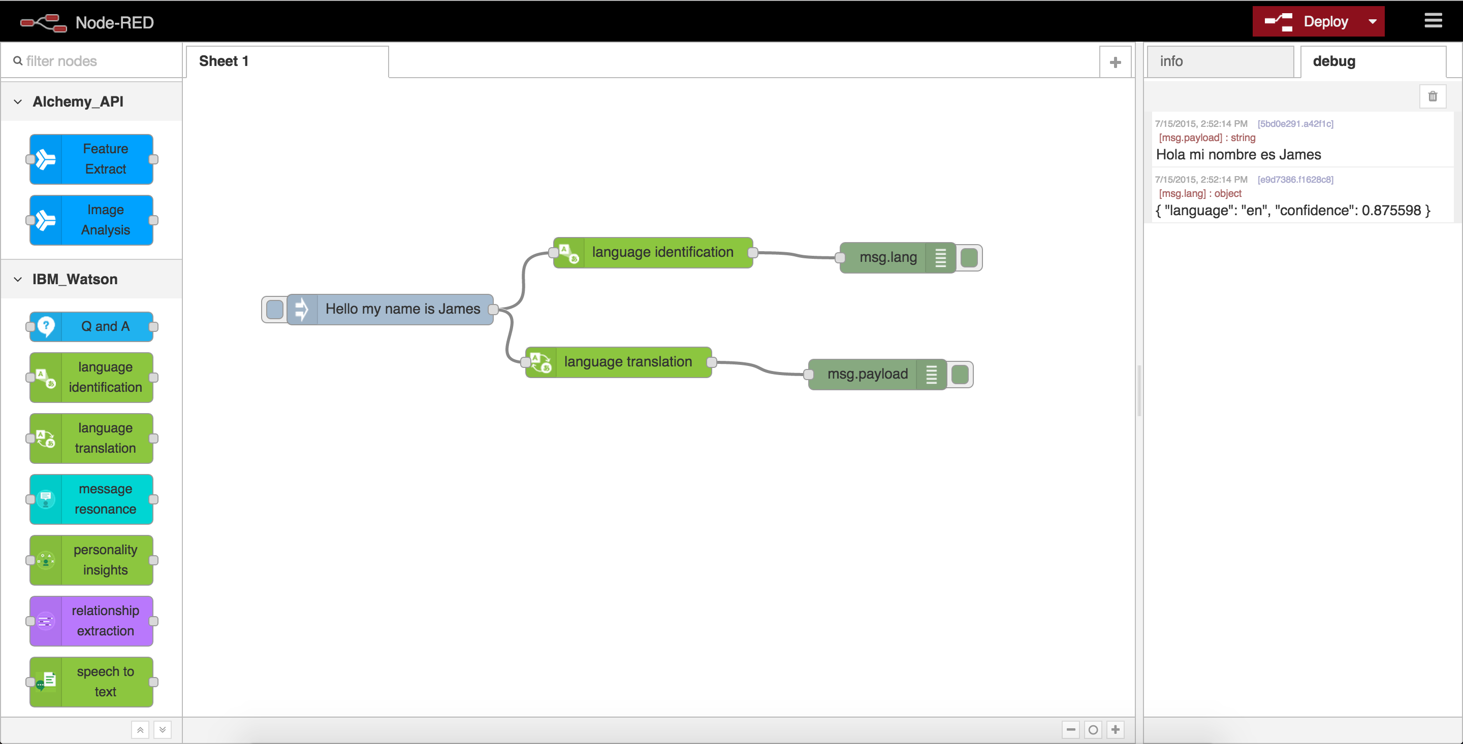The height and width of the screenshot is (744, 1463).
Task: Click the language identification node output port
Action: (x=752, y=253)
